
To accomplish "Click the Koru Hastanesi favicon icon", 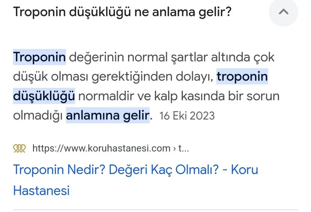I will click(19, 148).
